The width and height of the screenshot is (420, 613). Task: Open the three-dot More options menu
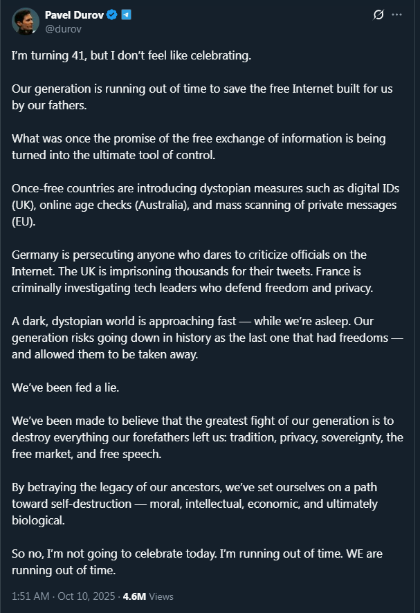(x=396, y=15)
